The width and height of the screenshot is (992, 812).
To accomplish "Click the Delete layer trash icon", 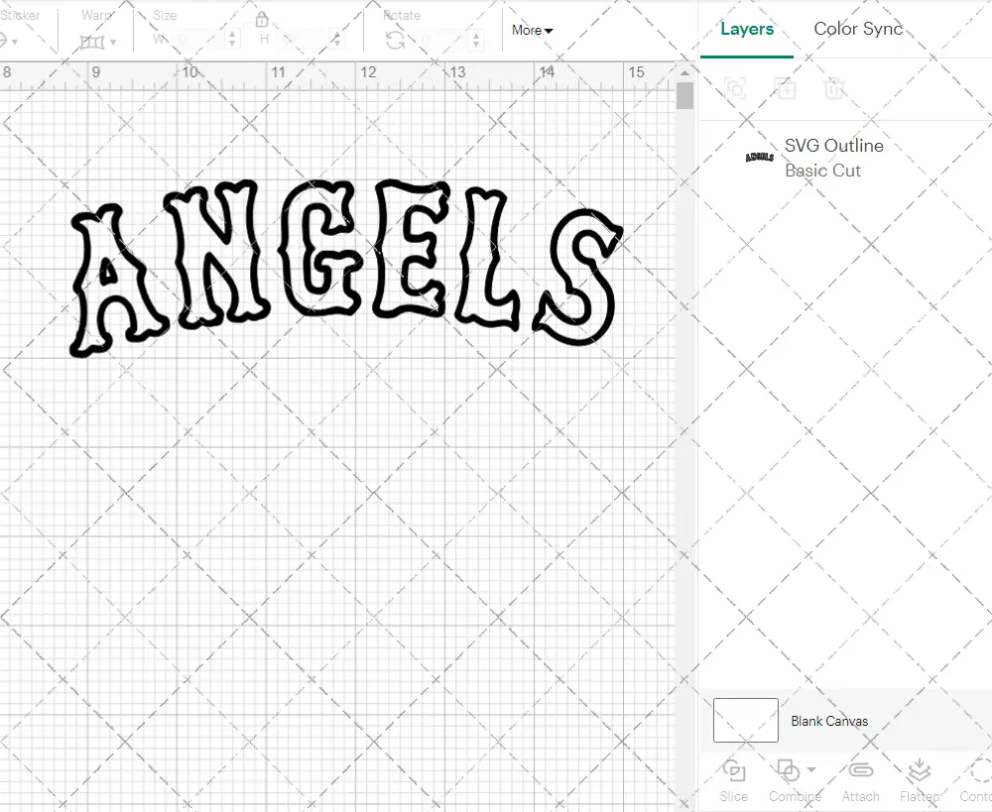I will [834, 88].
